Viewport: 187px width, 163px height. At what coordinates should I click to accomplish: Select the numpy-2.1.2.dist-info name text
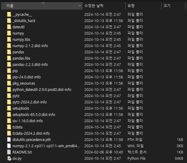click(30, 46)
